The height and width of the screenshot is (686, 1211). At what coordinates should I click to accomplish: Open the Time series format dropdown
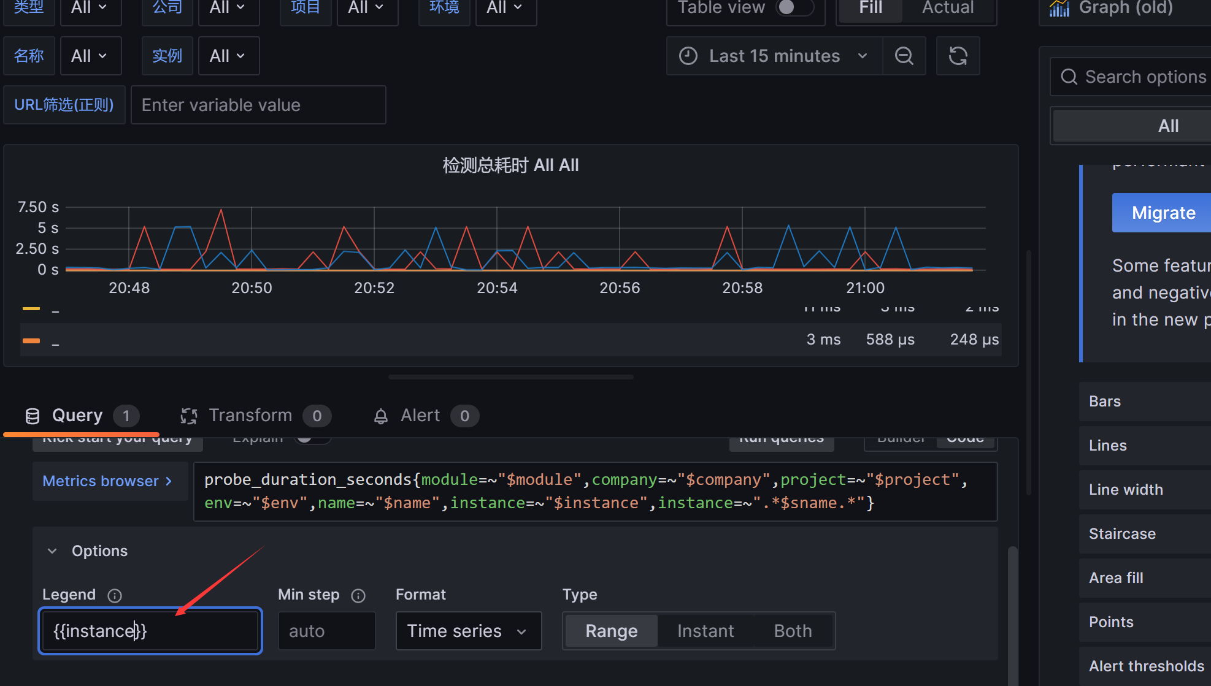pos(468,631)
